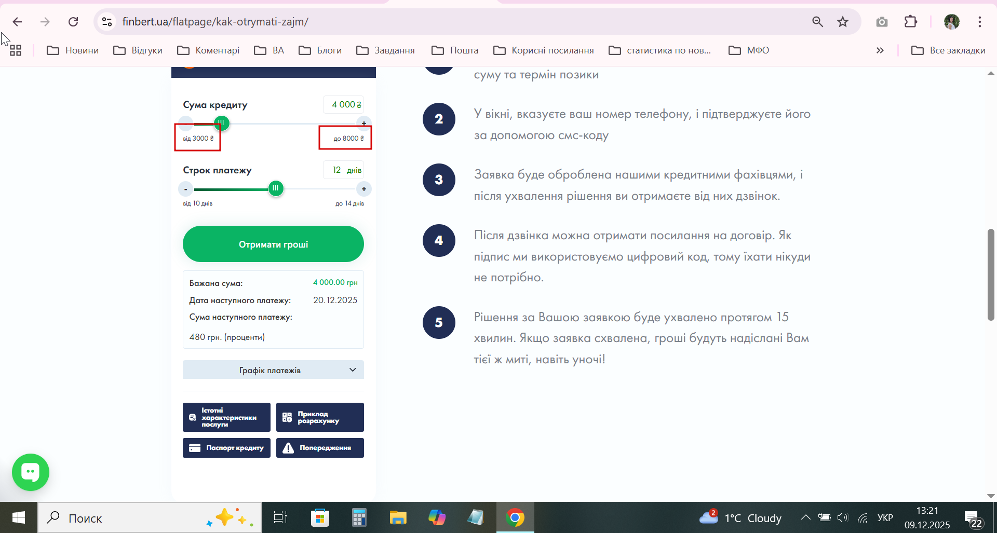Open the Wi-Fi network icon
The image size is (997, 533).
863,517
